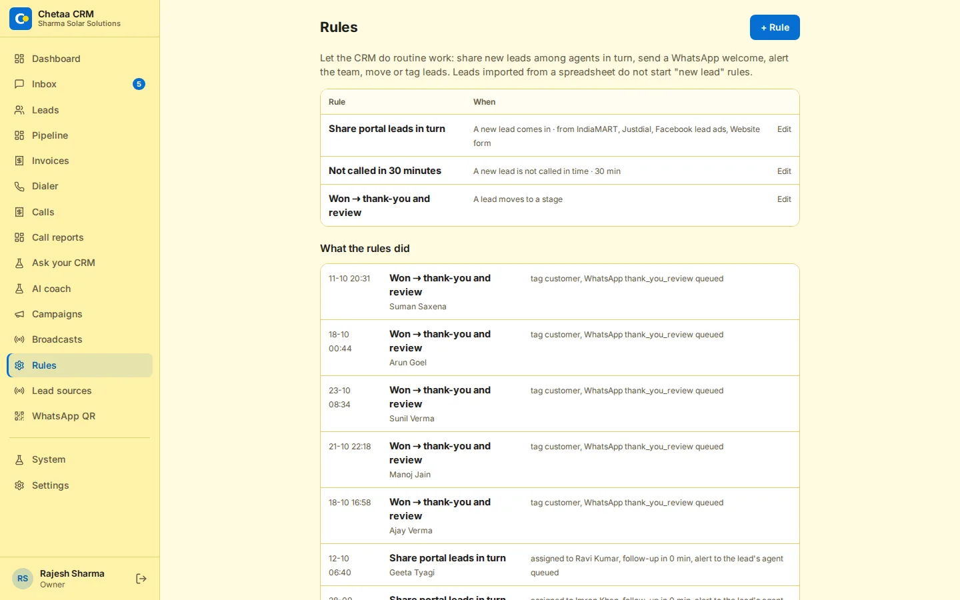This screenshot has width=960, height=600.
Task: Click the System flask icon
Action: 19,460
